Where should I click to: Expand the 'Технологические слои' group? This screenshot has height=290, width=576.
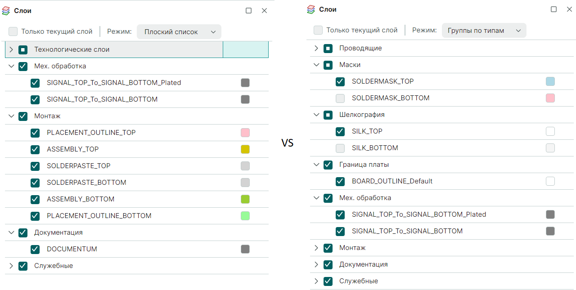[11, 49]
